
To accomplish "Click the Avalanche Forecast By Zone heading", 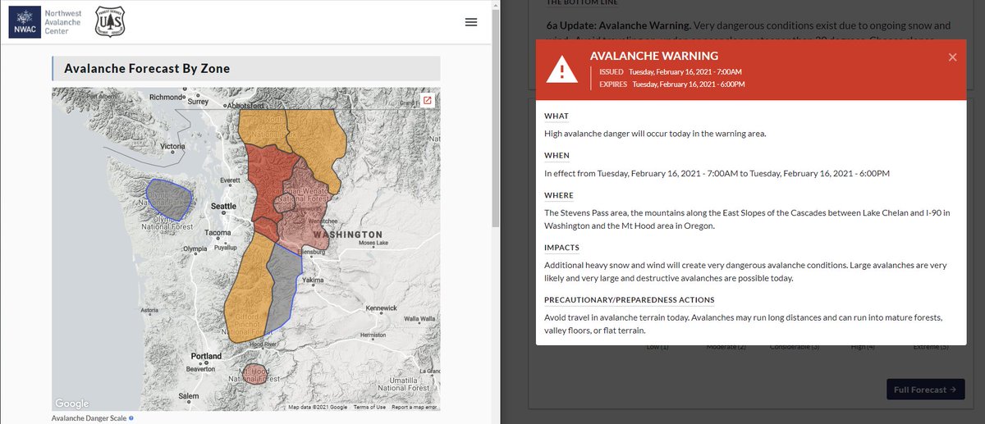I will point(147,68).
